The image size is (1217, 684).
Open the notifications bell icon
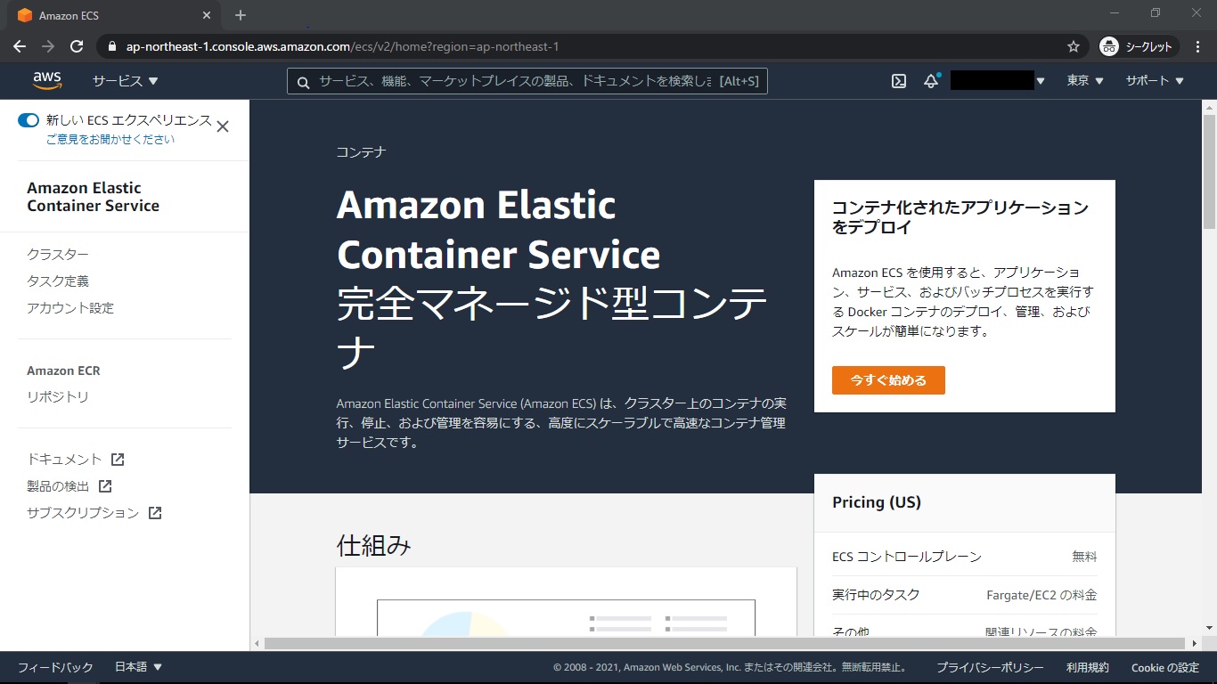click(931, 81)
